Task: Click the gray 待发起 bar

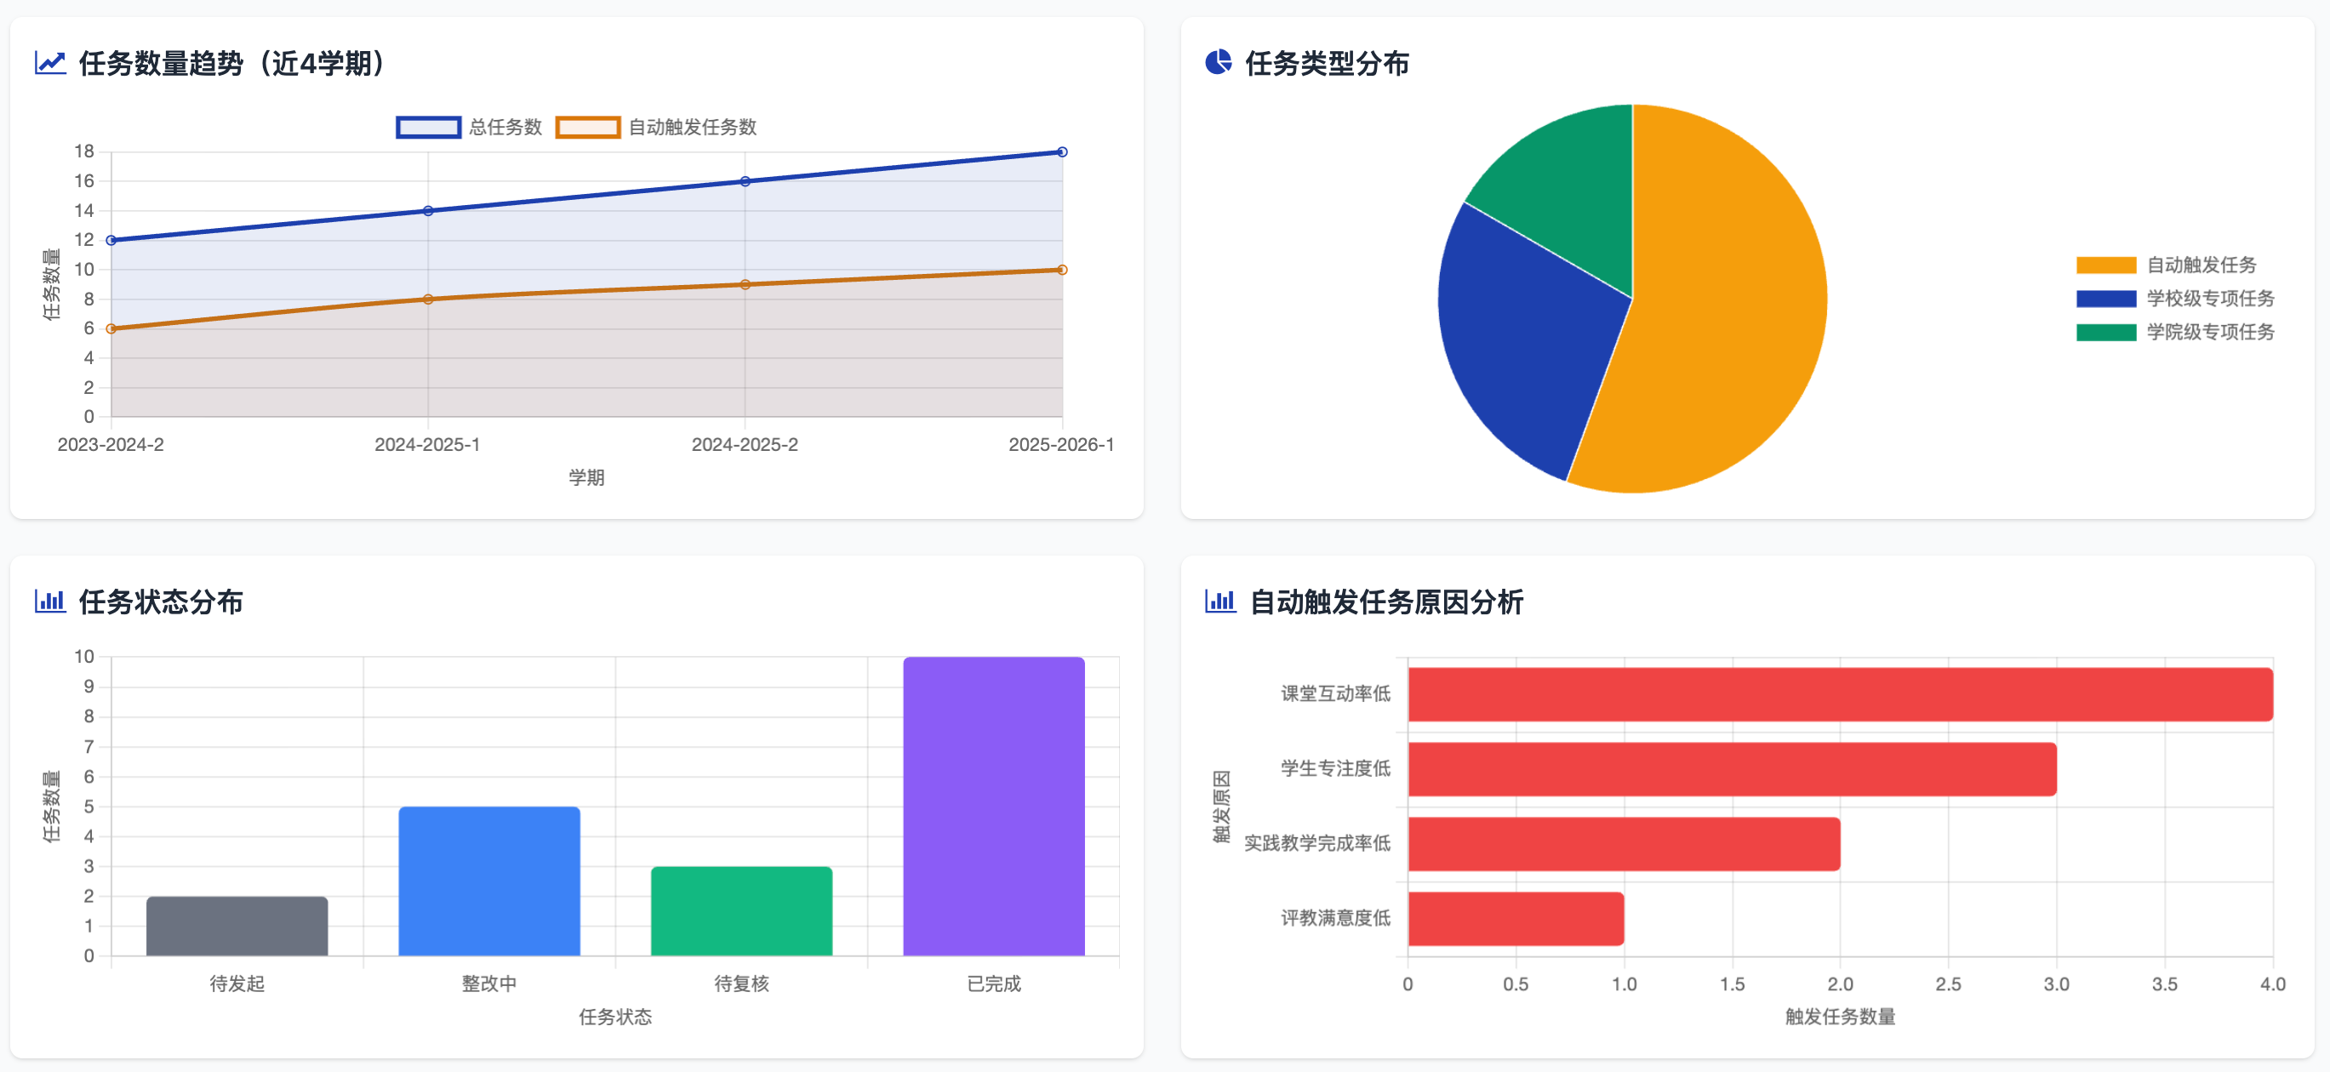Action: pos(237,926)
